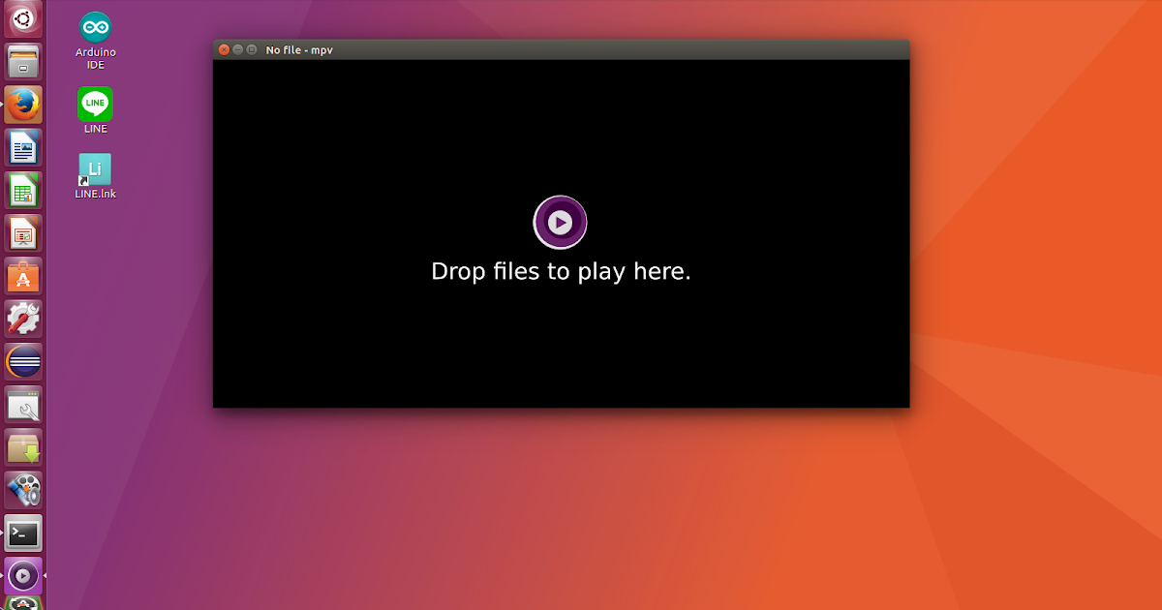The width and height of the screenshot is (1162, 610).
Task: Open the Files manager from launcher
Action: 23,62
